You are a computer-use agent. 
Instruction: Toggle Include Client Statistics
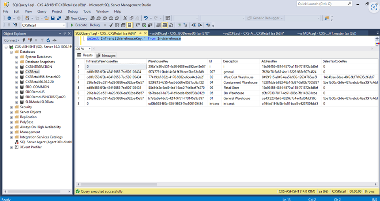tap(150, 25)
